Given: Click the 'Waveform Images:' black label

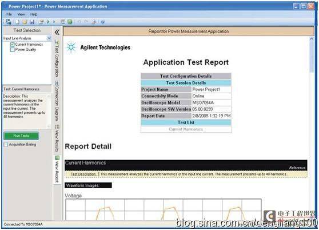Looking at the screenshot, I should coord(88,185).
